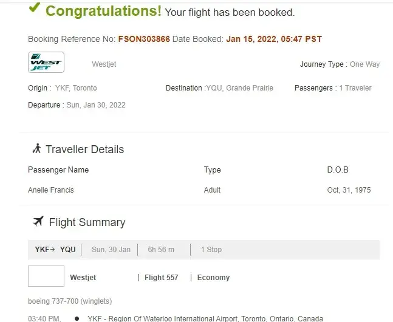The height and width of the screenshot is (322, 393).
Task: Click the Traveller Details section heading
Action: 84,149
